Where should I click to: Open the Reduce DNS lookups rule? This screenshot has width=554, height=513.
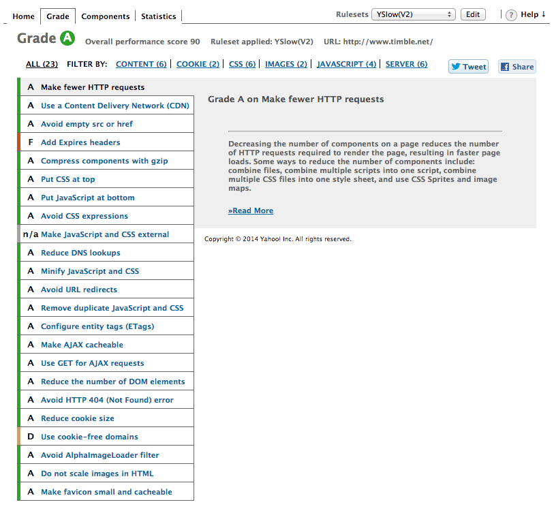tap(107, 252)
